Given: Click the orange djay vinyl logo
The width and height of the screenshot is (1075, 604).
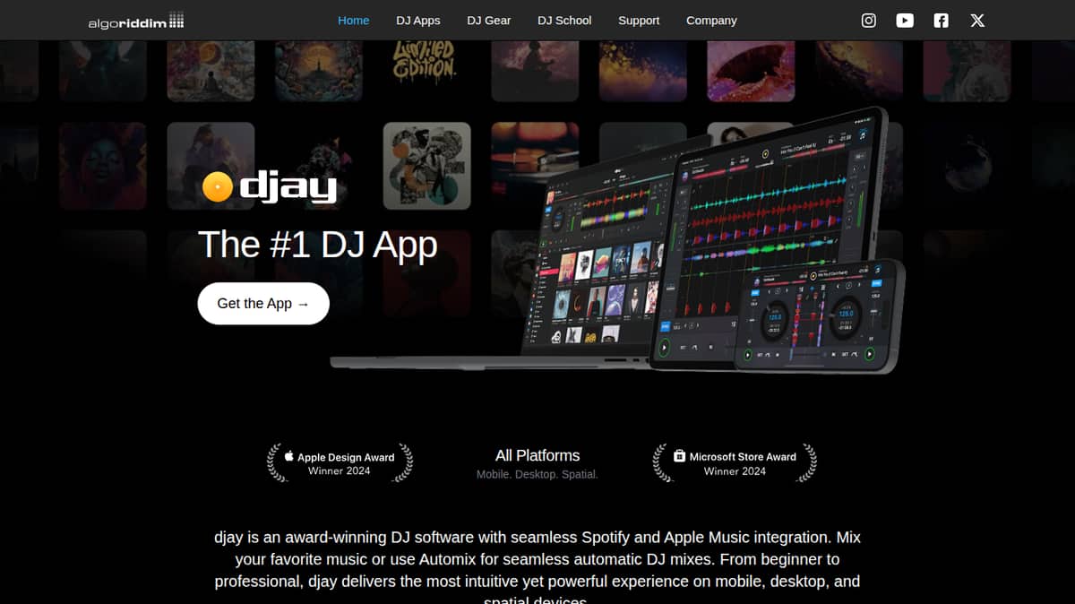Looking at the screenshot, I should coord(217,186).
